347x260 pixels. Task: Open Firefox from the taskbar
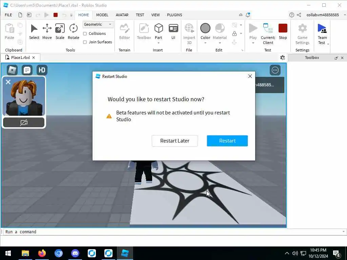42,253
